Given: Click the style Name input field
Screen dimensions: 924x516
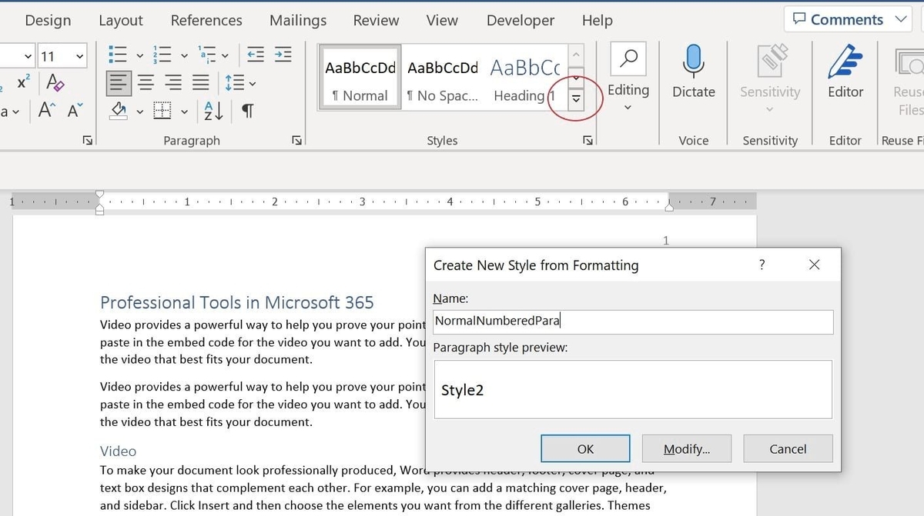Looking at the screenshot, I should pyautogui.click(x=633, y=321).
